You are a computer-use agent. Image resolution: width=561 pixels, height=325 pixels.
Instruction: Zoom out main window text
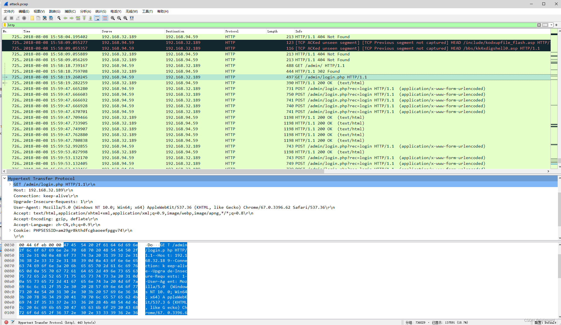point(119,18)
